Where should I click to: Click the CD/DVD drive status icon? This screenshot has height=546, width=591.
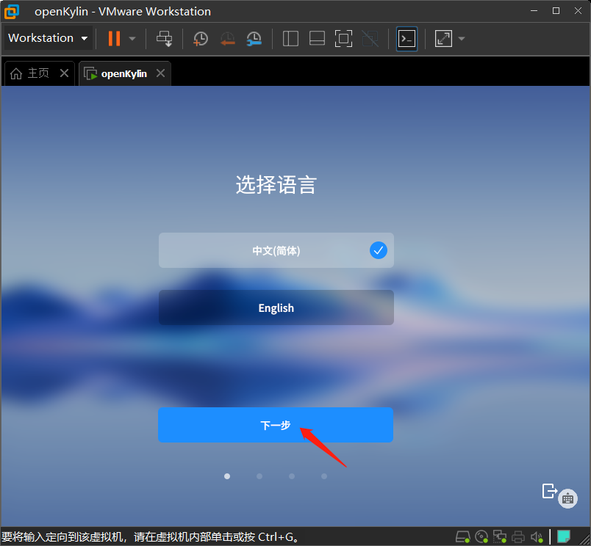click(x=481, y=536)
